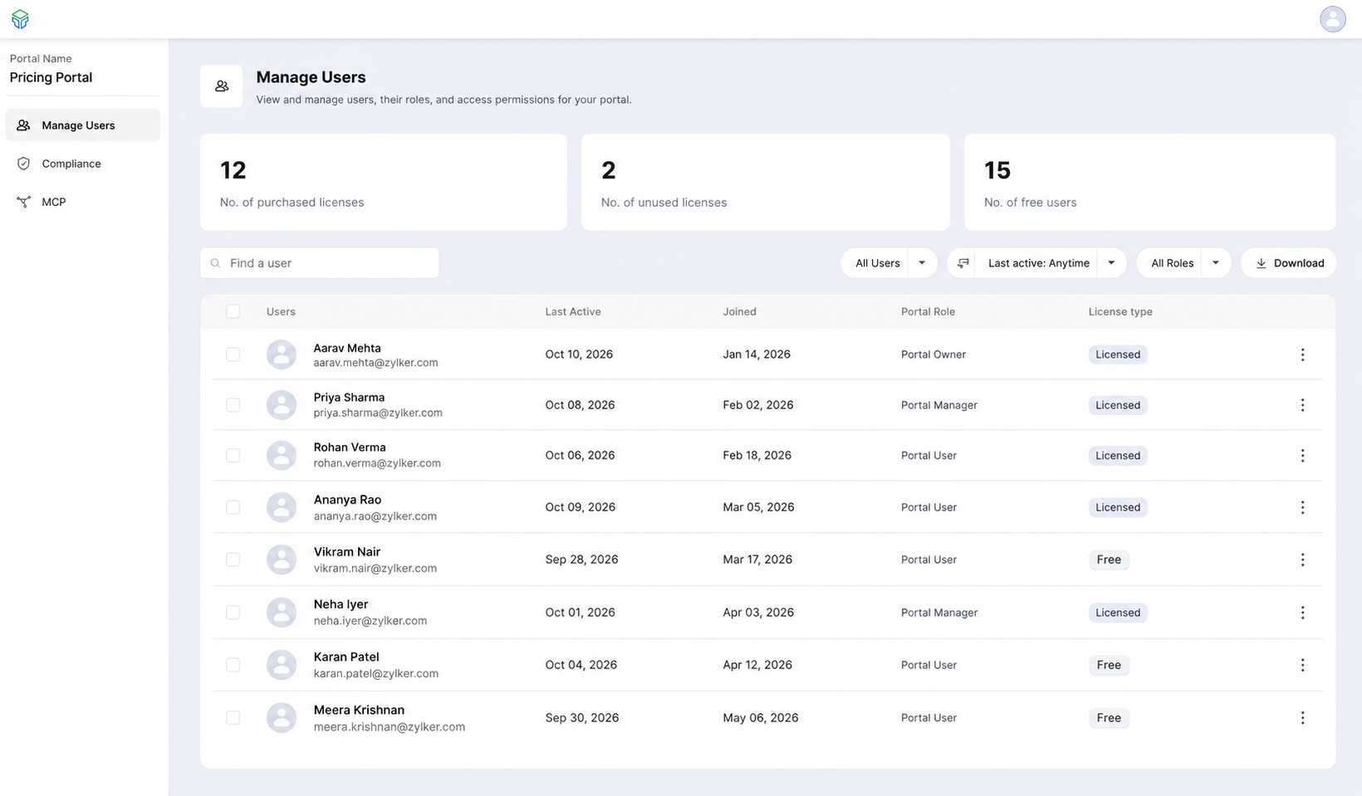The image size is (1362, 796).
Task: Click the Licensed badge for Neha Iyer
Action: pos(1118,613)
